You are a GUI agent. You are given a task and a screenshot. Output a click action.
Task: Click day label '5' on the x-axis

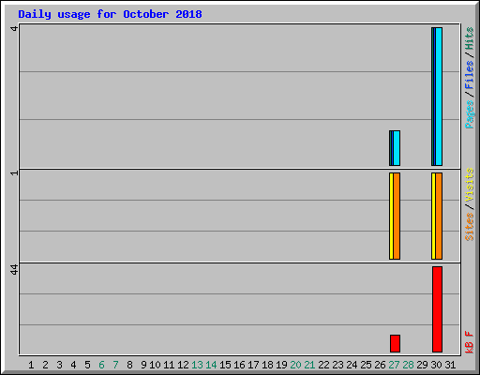[x=87, y=365]
